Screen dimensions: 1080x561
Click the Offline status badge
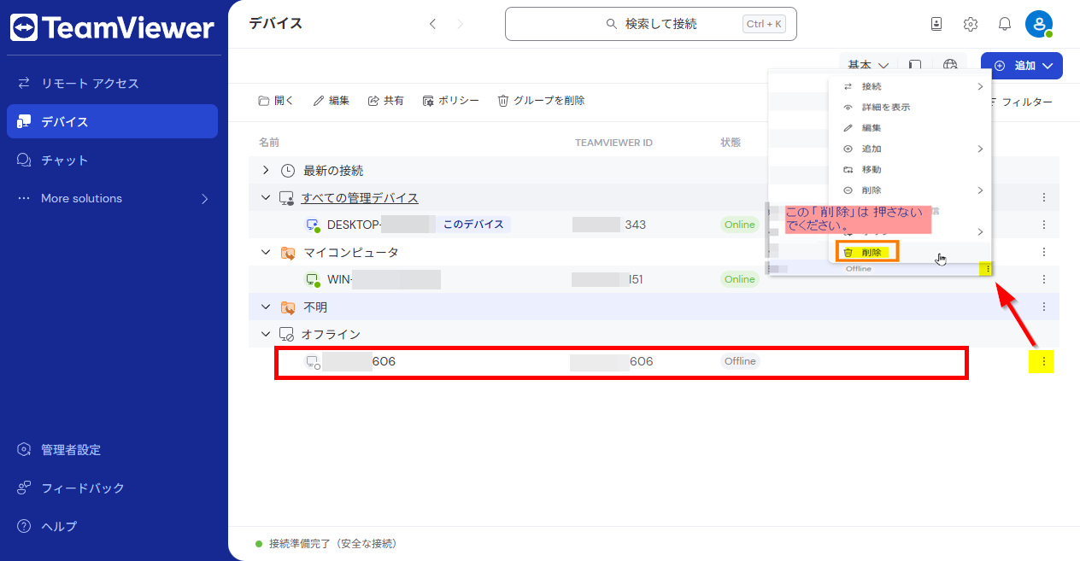(740, 361)
